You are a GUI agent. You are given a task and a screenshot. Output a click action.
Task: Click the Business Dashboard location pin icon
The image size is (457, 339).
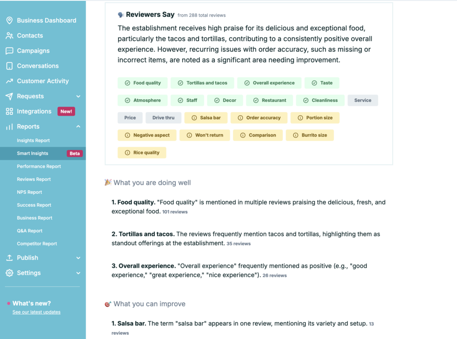coord(9,21)
